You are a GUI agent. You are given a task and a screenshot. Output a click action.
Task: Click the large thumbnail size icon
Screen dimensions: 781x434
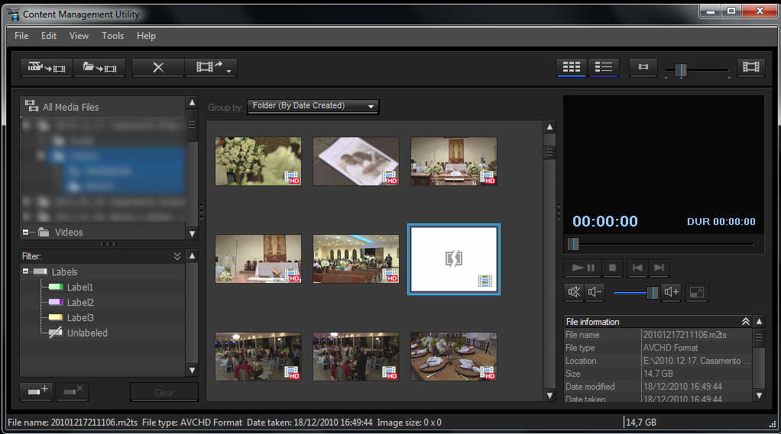pos(750,66)
